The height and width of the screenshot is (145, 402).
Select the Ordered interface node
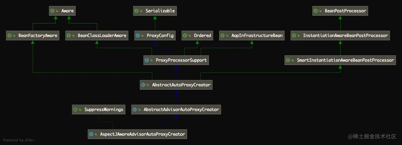(197, 35)
